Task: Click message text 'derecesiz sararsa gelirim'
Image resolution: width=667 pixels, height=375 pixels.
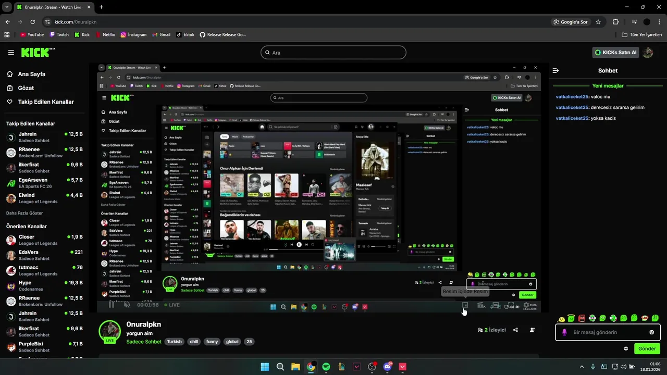Action: 617,107
